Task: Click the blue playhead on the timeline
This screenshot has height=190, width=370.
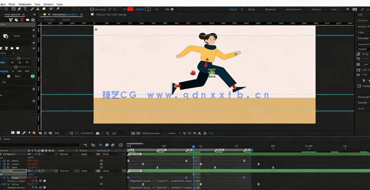Action: pyautogui.click(x=193, y=147)
